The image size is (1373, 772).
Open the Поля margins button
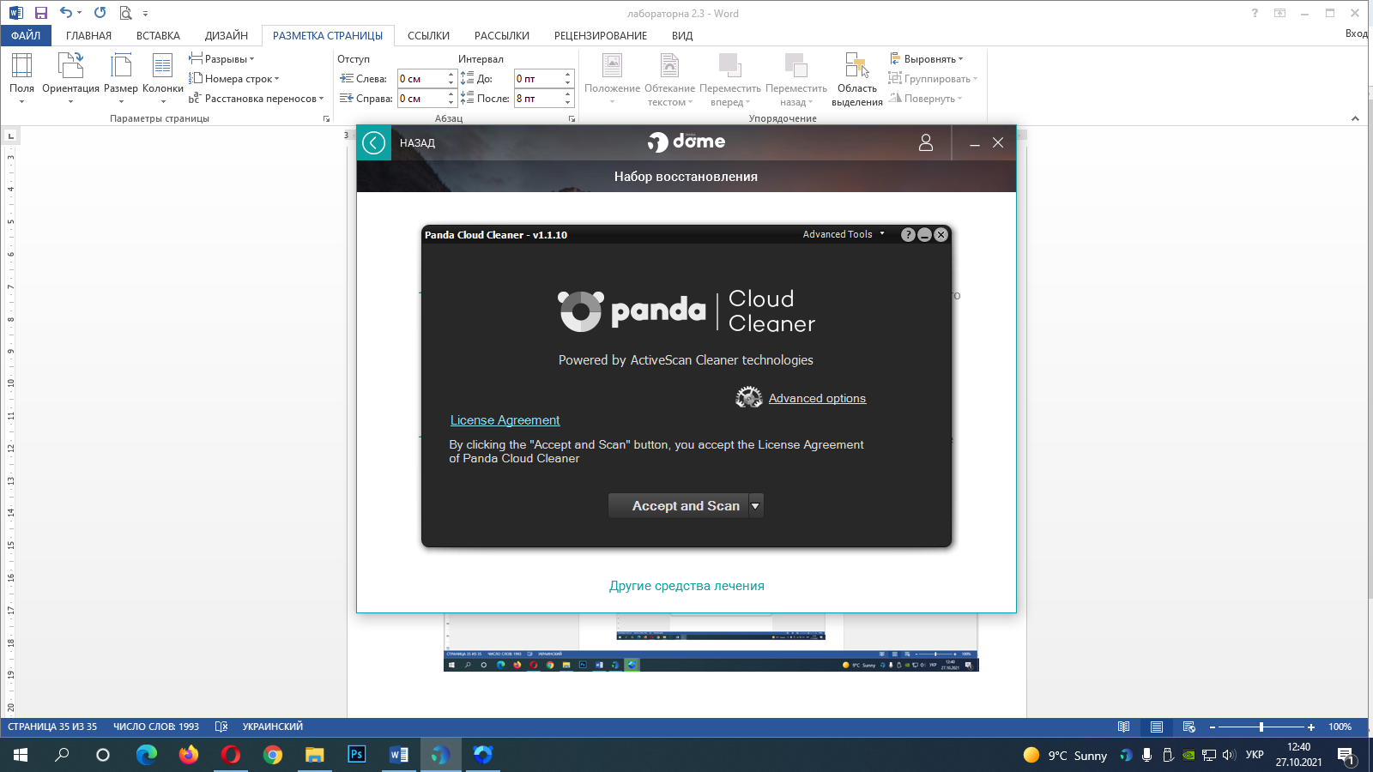(x=21, y=78)
